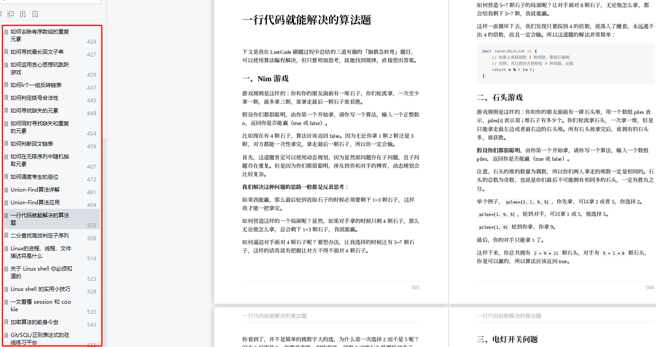
Task: Collapse all bookmarks with the outline-minus icon
Action: point(11,14)
